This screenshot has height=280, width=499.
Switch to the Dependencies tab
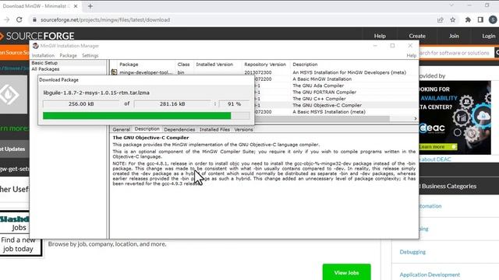(x=179, y=130)
